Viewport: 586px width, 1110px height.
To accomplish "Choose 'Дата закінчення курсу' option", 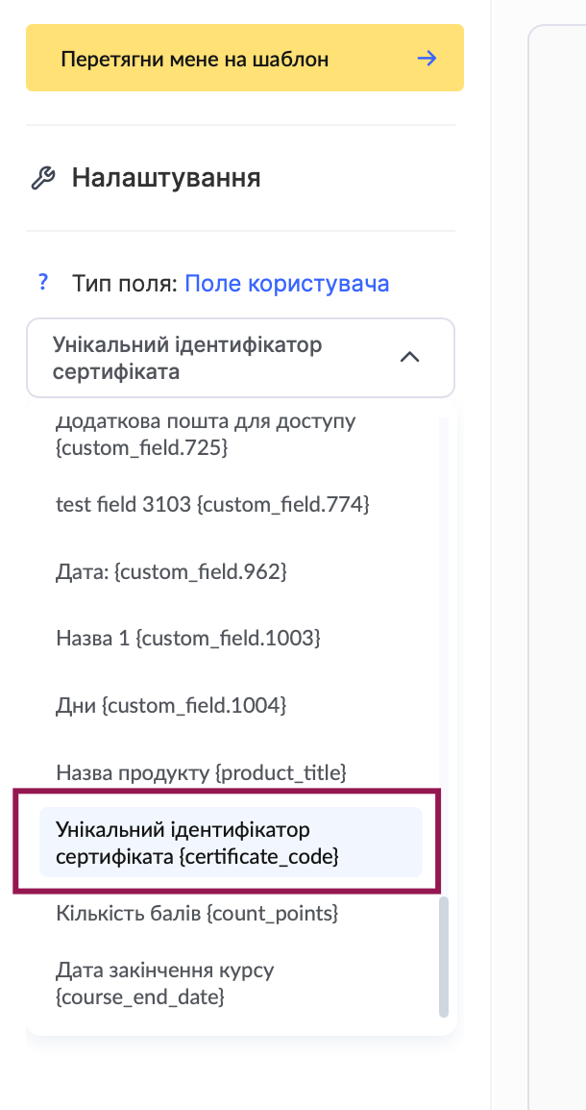I will tap(165, 983).
